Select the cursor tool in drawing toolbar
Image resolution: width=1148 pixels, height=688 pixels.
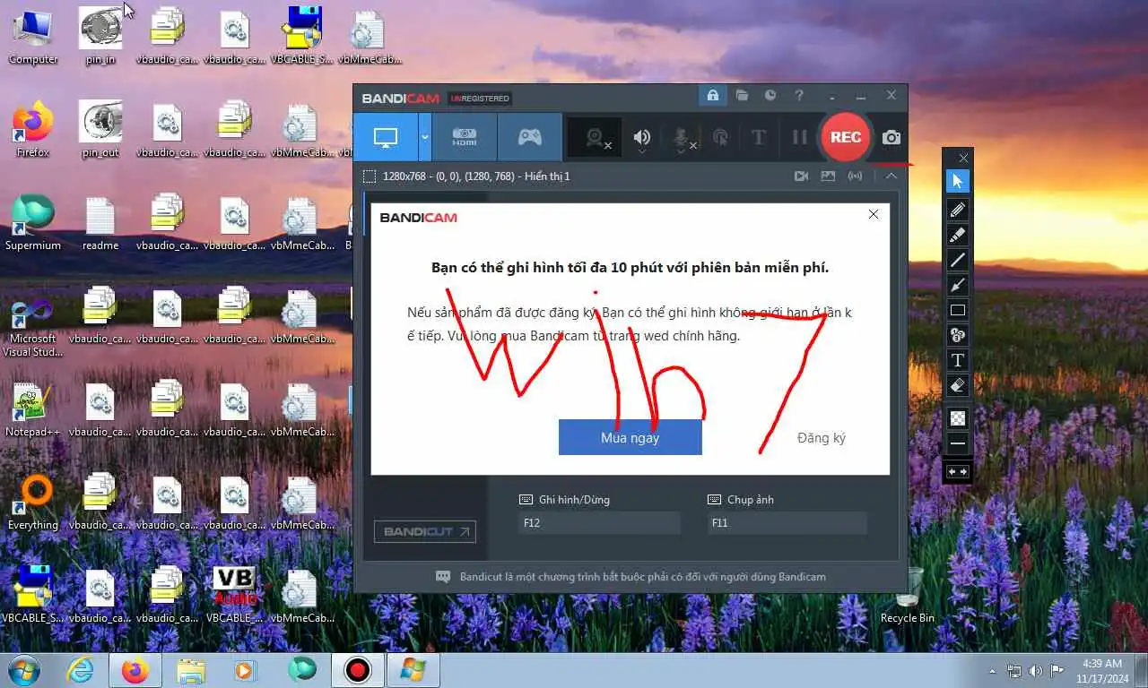pos(957,182)
